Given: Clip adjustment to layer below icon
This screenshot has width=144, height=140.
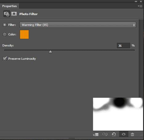Looking at the screenshot, I should pyautogui.click(x=96, y=134).
